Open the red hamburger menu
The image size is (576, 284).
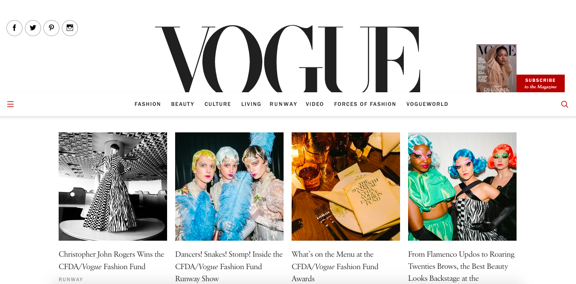[10, 104]
